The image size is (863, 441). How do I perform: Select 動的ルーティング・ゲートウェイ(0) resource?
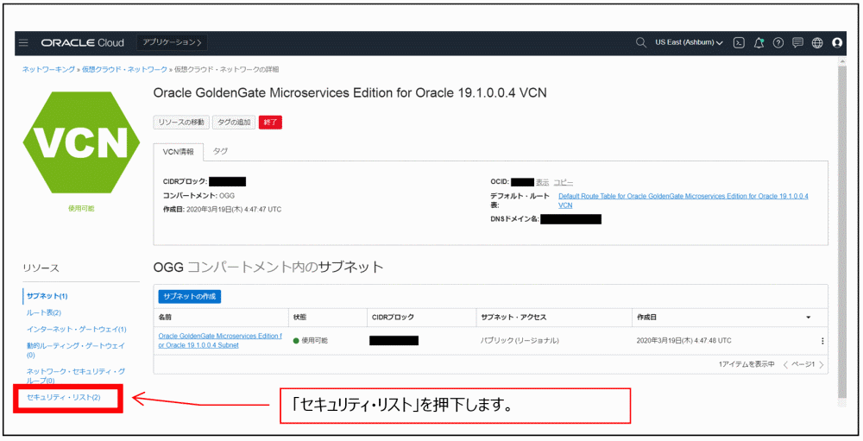[x=76, y=350]
